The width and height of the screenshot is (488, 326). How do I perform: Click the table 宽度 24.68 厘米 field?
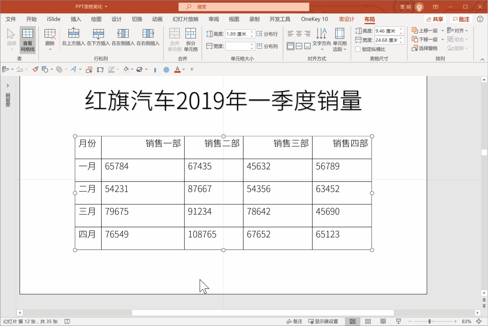(387, 40)
